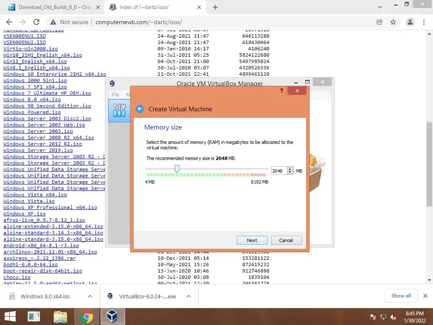Image resolution: width=433 pixels, height=325 pixels.
Task: Click the muted speaker tray icon
Action: tap(393, 317)
